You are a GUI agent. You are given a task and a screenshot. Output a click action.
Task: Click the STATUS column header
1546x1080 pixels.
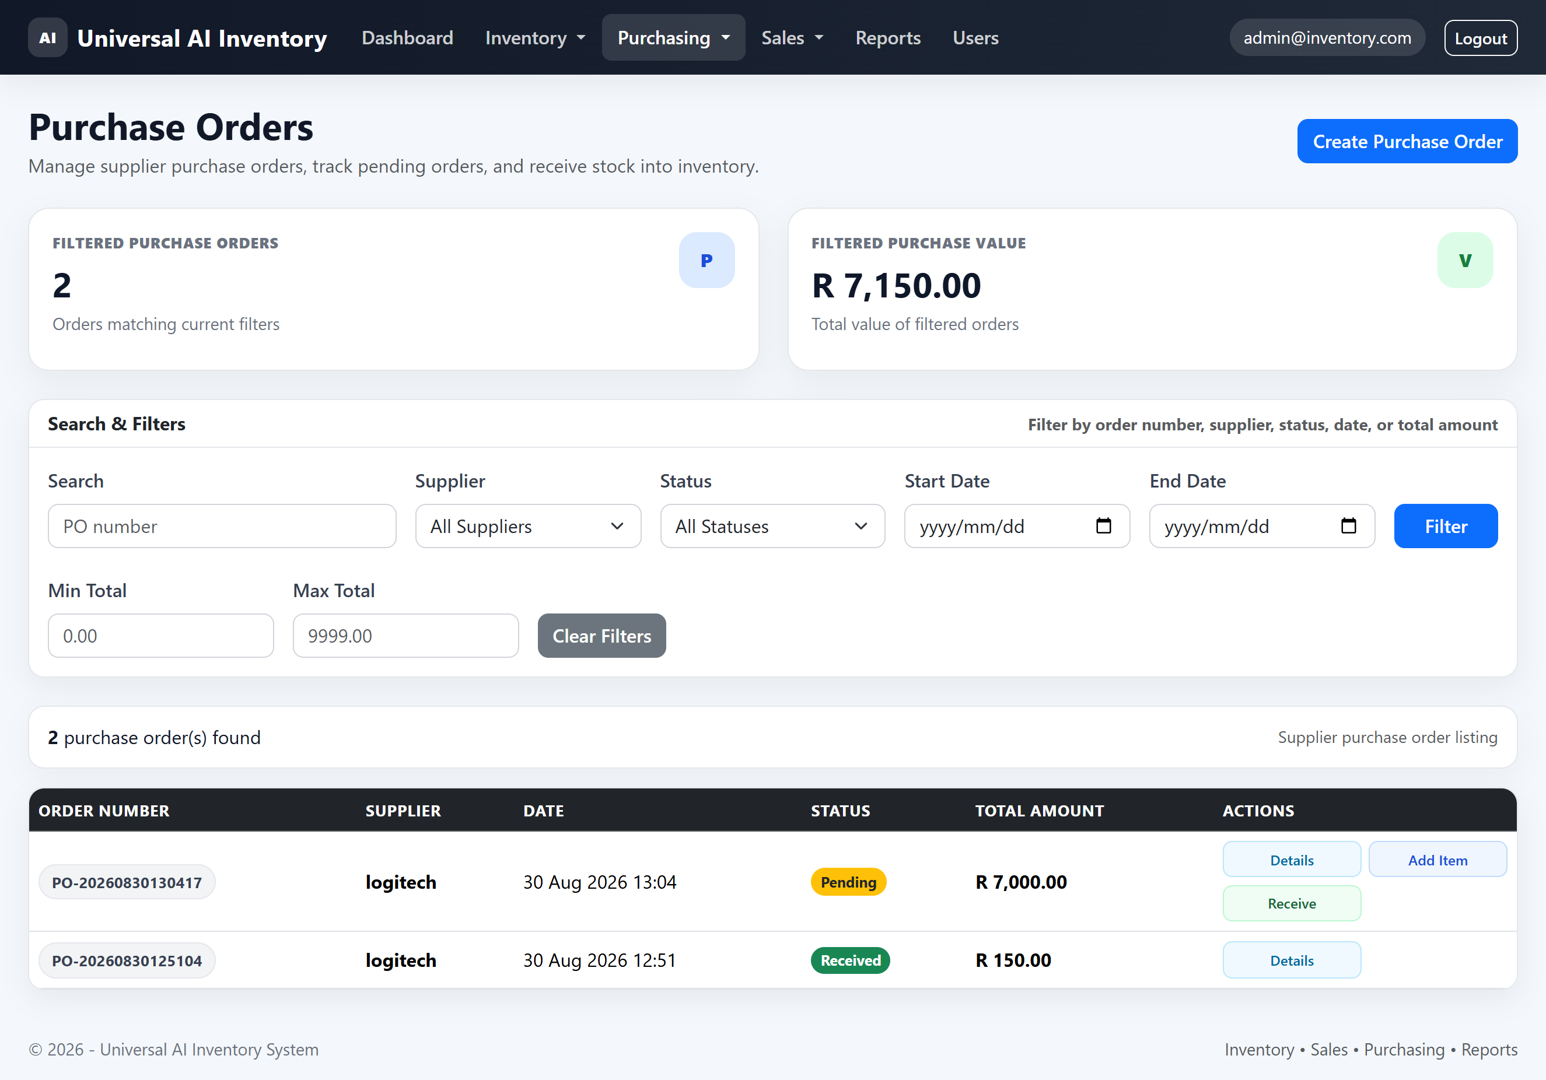pos(840,811)
